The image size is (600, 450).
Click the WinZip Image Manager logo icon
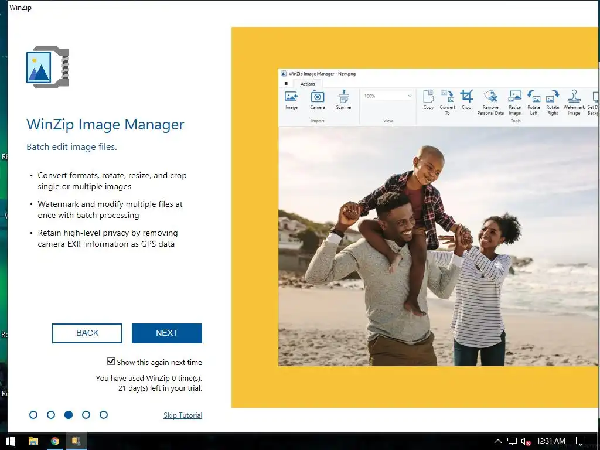[x=48, y=67]
